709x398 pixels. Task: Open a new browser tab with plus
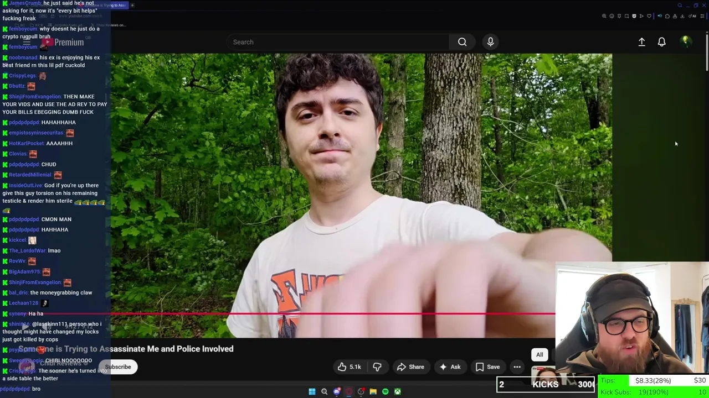(132, 5)
